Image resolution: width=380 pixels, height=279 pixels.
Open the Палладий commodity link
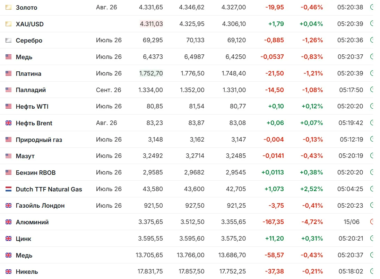pyautogui.click(x=31, y=90)
